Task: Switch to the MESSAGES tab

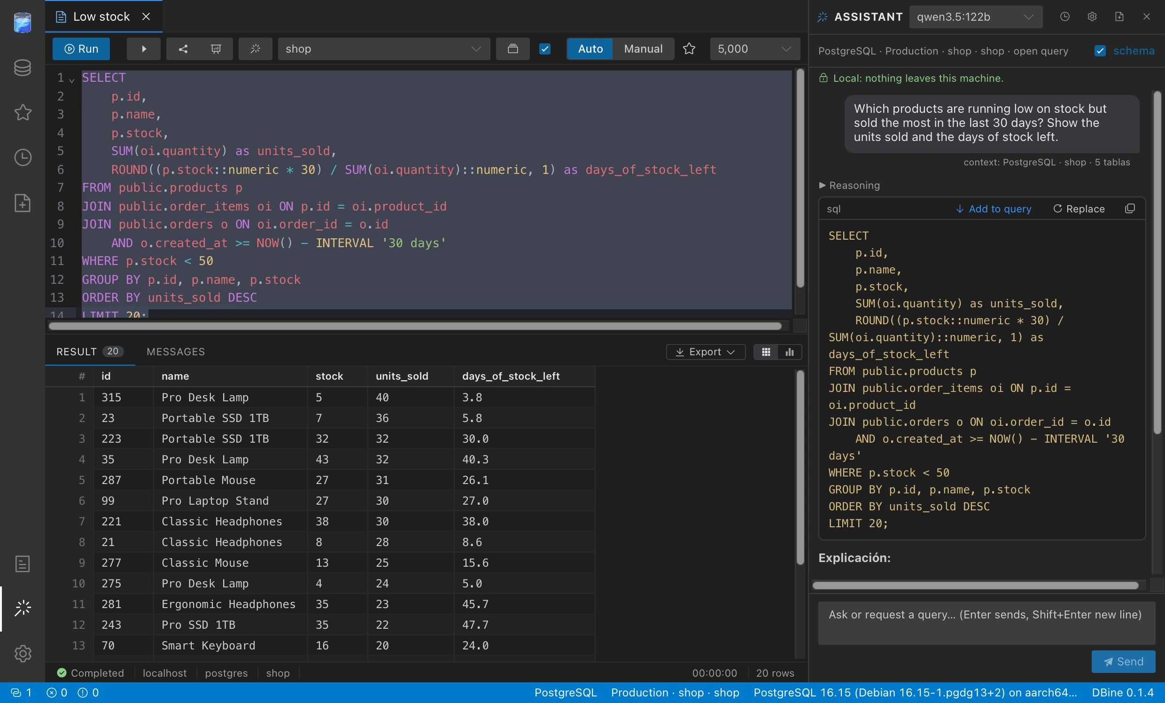Action: tap(175, 351)
